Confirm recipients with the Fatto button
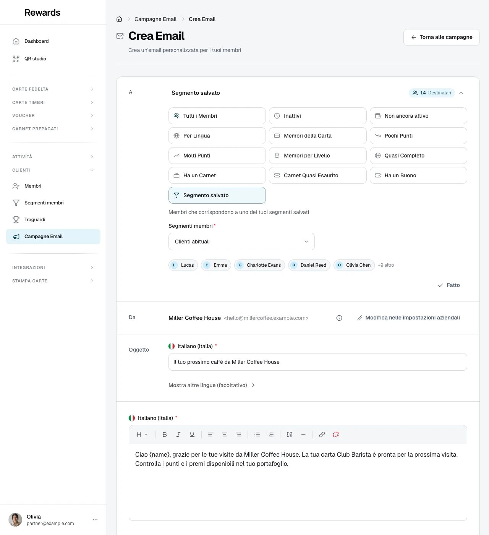489x535 pixels. click(x=449, y=285)
